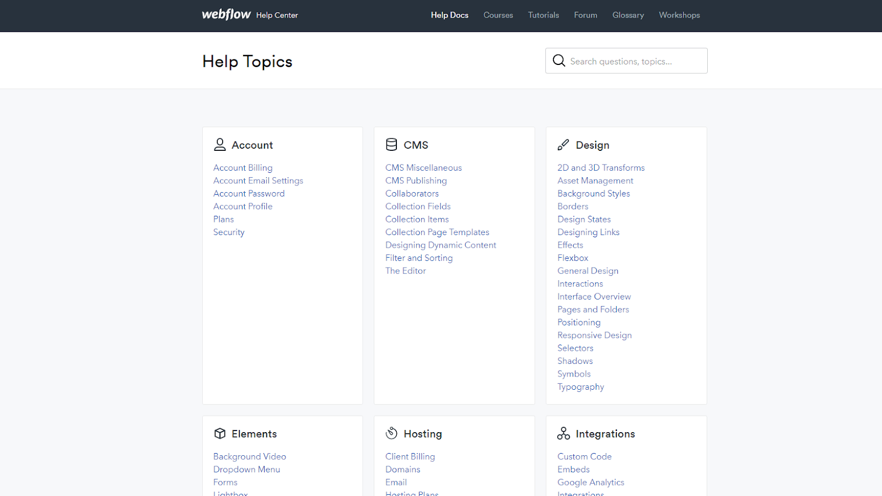
Task: Open the Design States link
Action: click(x=584, y=219)
